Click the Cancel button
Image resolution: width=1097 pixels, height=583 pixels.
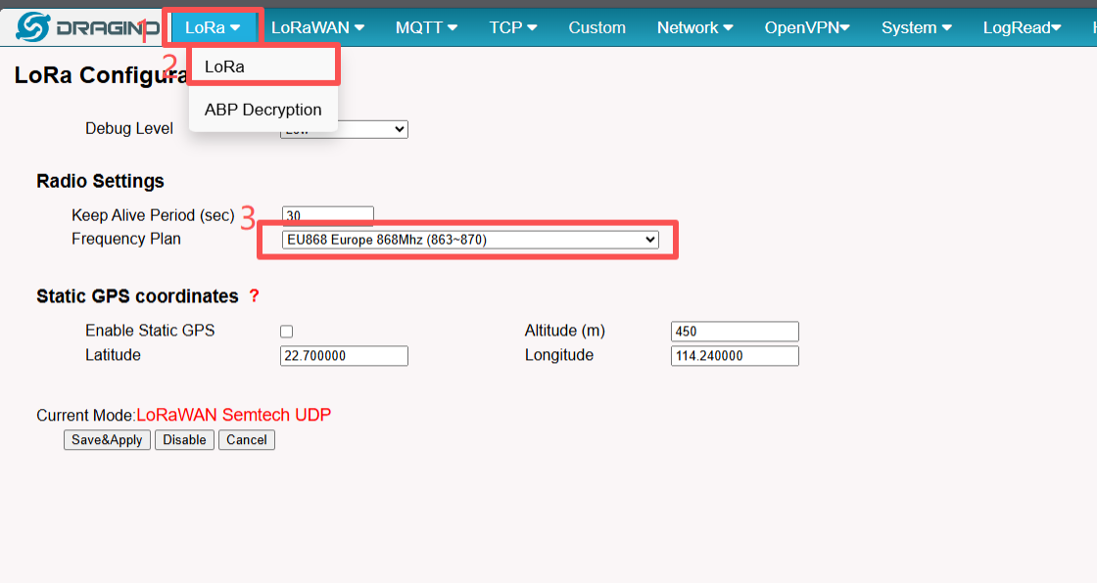tap(247, 440)
